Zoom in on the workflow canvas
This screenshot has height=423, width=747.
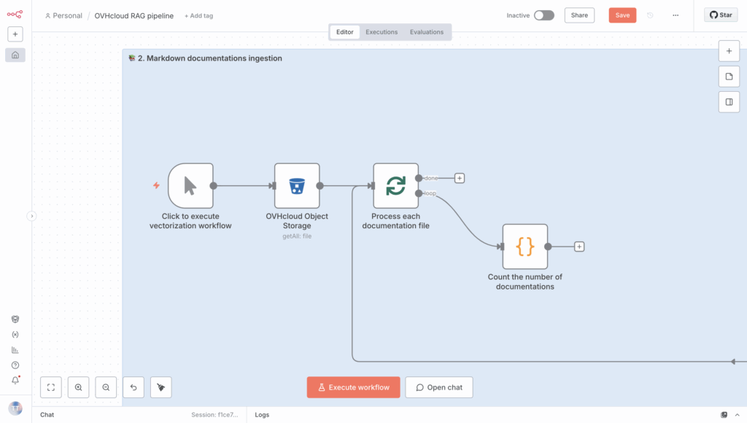(79, 387)
